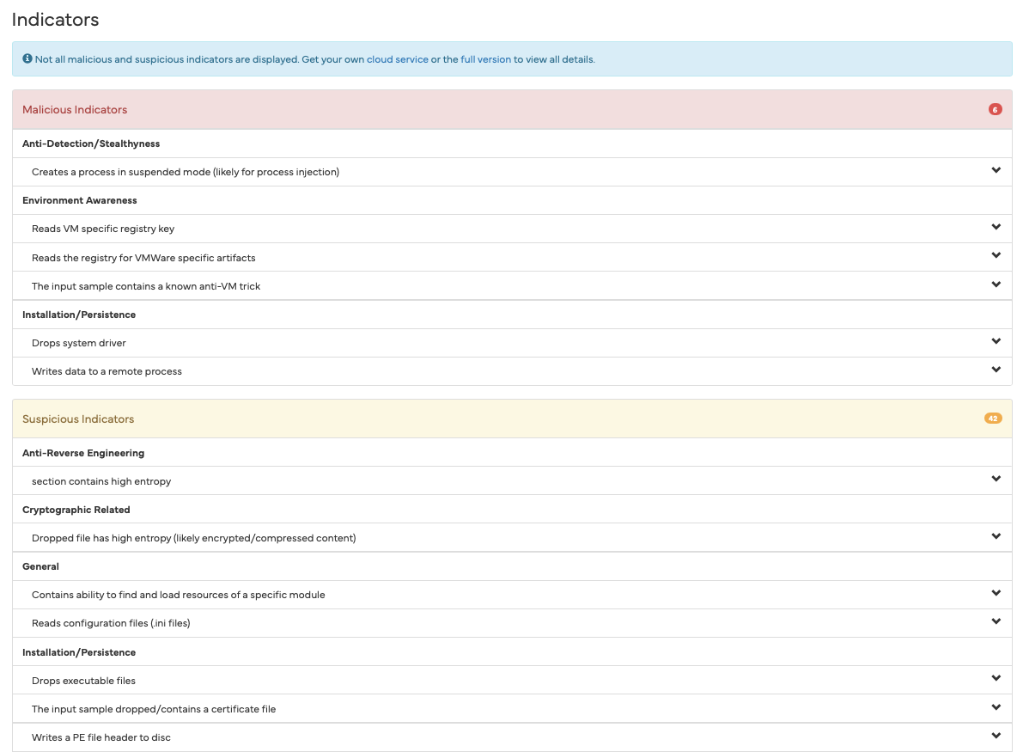Click the info icon in the blue notice
1023x752 pixels.
coord(27,59)
